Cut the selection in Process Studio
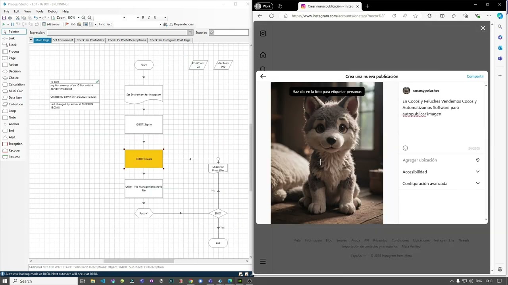Image resolution: width=508 pixels, height=285 pixels. (17, 18)
